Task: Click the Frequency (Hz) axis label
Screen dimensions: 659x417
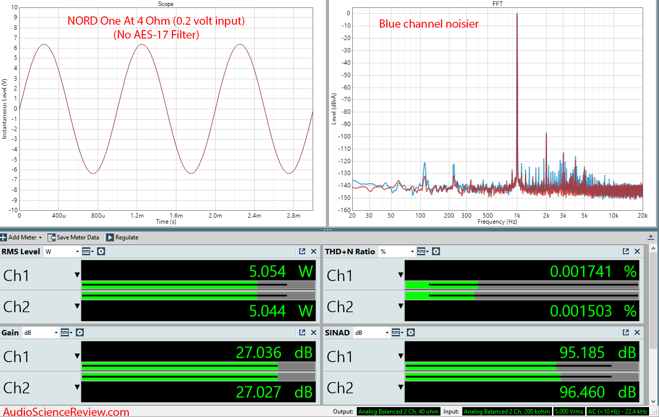Action: [x=498, y=222]
